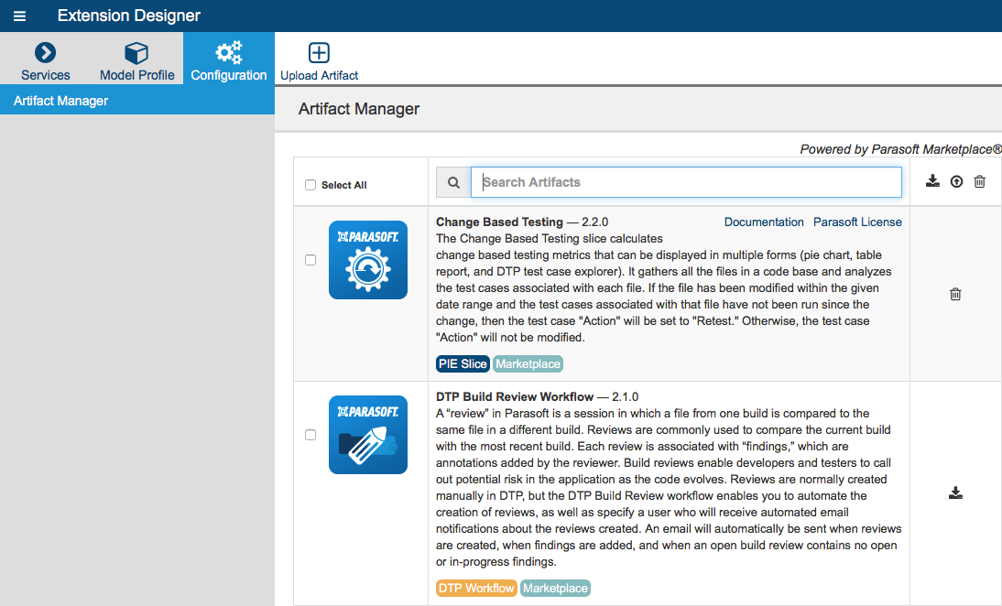Screen dimensions: 1002x606
Task: Click DTP Build Review Workflow logo
Action: [368, 435]
